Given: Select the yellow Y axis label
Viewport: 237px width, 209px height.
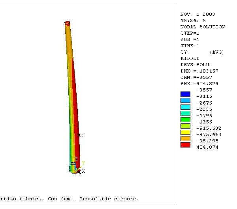Looking at the screenshot, I should [83, 163].
